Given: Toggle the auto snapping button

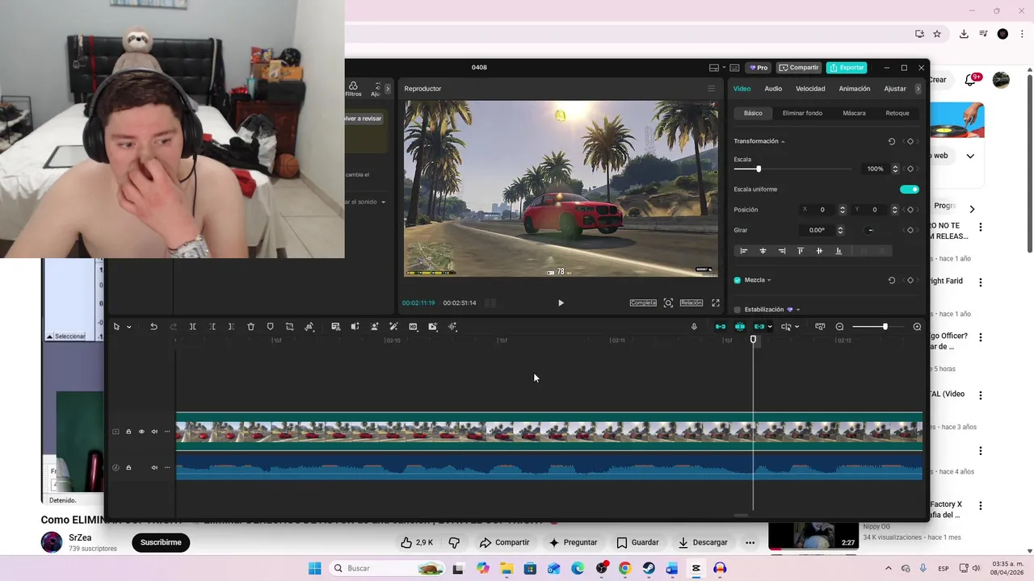Looking at the screenshot, I should [x=739, y=327].
